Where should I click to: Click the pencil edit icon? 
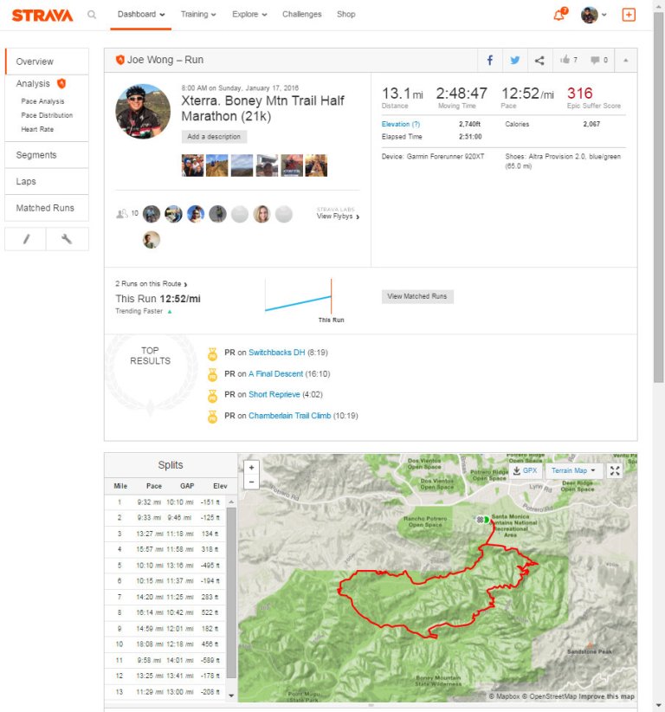26,240
